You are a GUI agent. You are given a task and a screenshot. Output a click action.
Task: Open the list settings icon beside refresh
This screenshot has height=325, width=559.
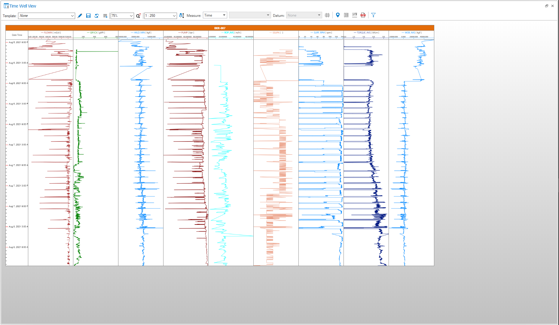(x=105, y=16)
